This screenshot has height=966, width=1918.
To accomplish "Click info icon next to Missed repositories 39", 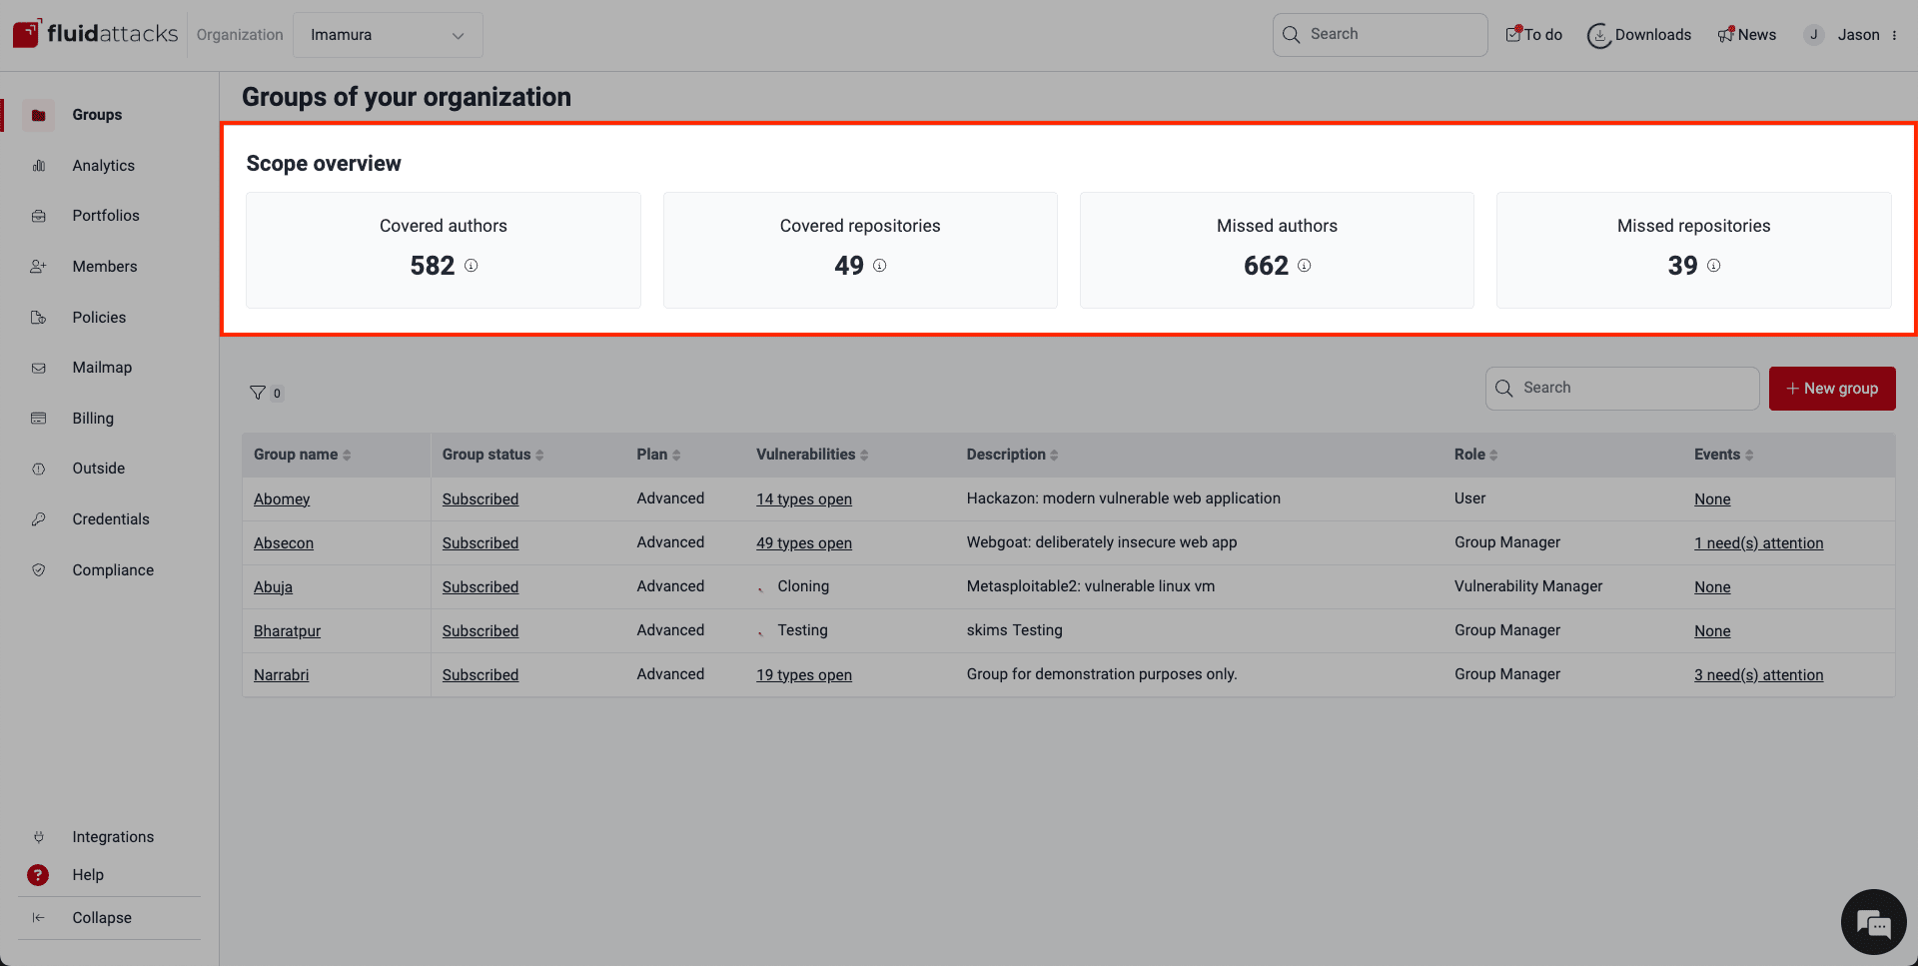I will [1714, 266].
